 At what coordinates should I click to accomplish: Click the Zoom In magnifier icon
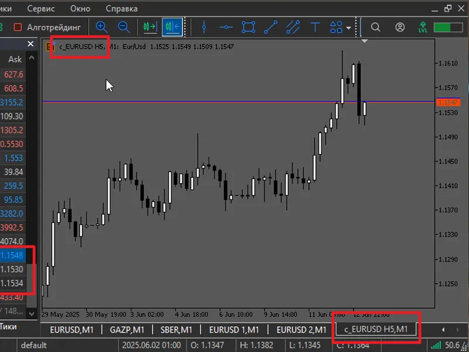tap(101, 27)
